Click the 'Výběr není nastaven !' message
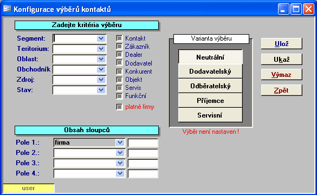317x195 pixels. (210, 132)
